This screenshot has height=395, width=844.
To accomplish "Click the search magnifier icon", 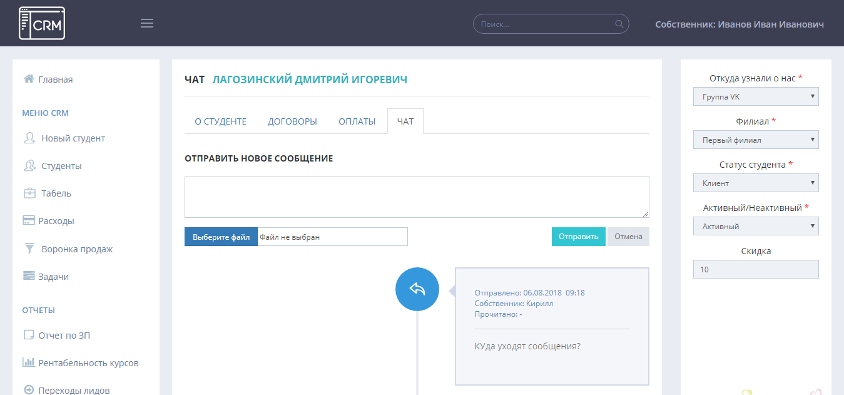I will (x=619, y=24).
